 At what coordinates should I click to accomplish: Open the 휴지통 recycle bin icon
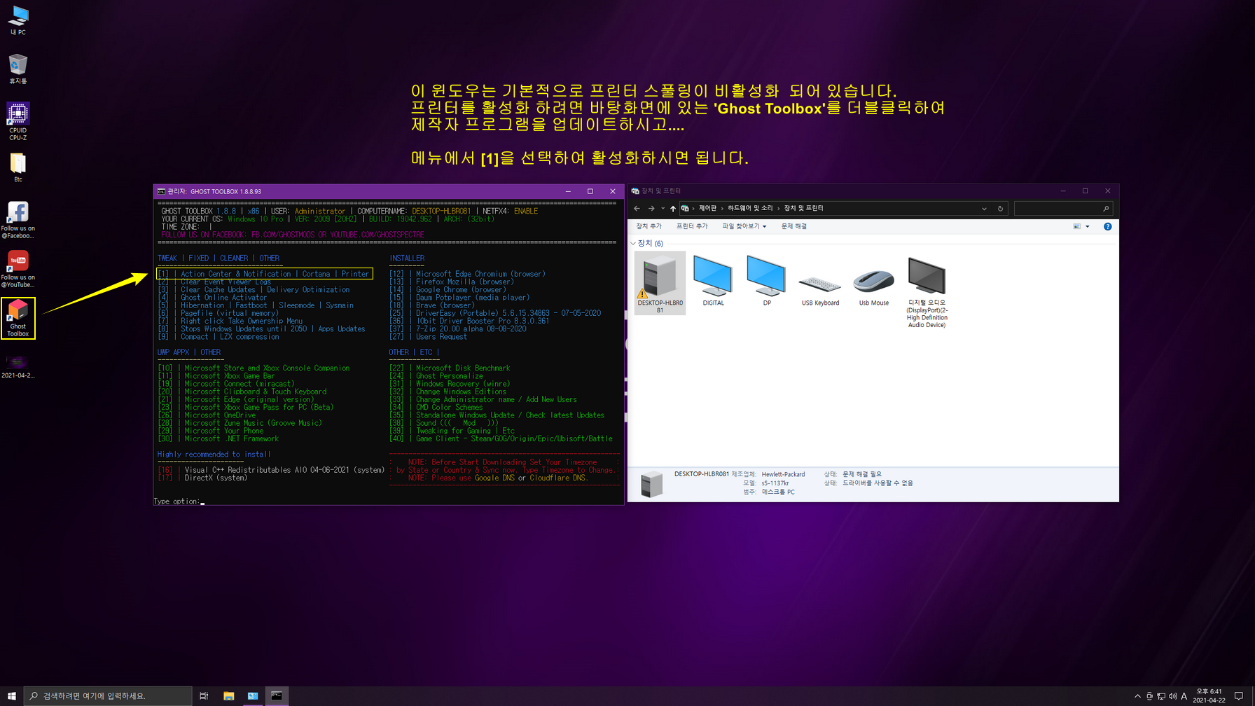point(18,69)
